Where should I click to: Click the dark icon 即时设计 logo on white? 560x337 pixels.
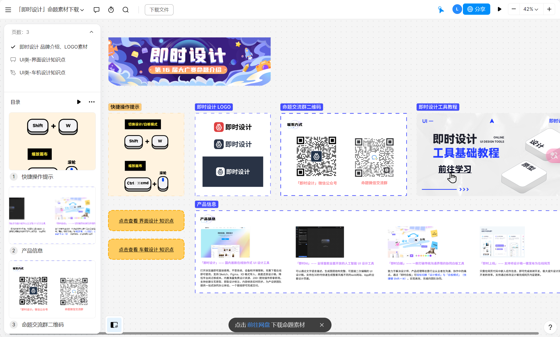coord(233,144)
